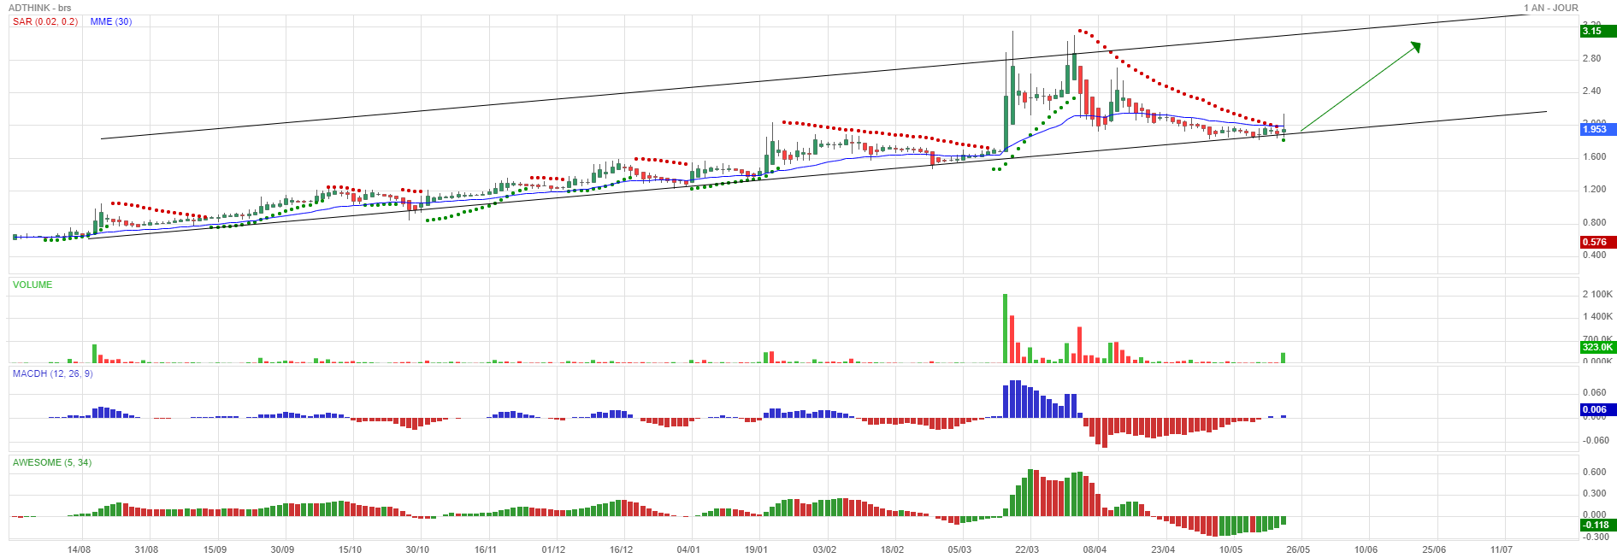
Task: Click the 2.80 price axis label
Action: 1591,58
